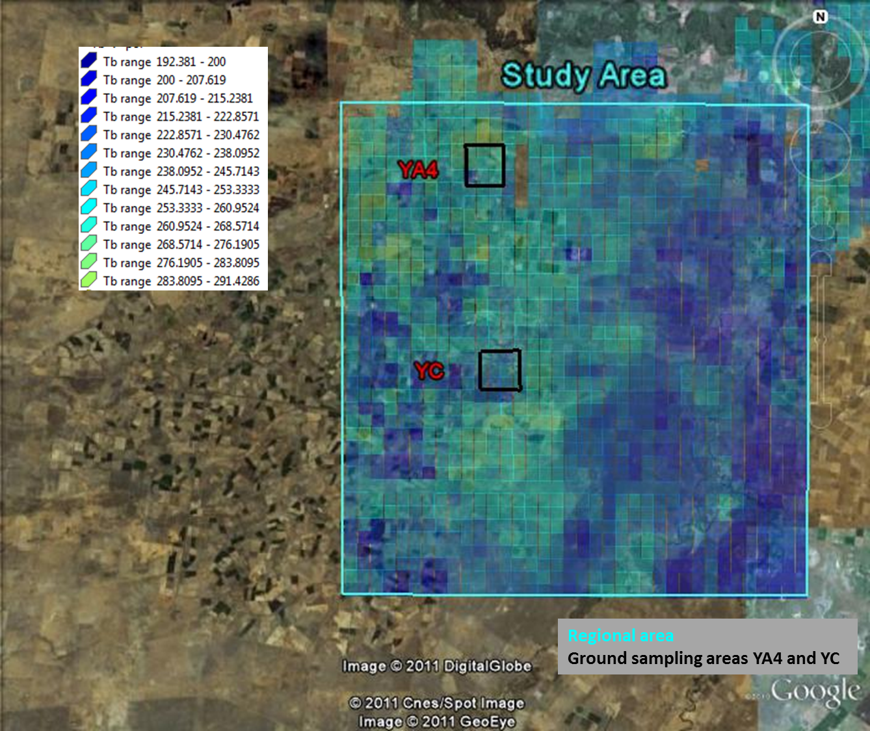Click the move joystick circle control

[x=820, y=149]
